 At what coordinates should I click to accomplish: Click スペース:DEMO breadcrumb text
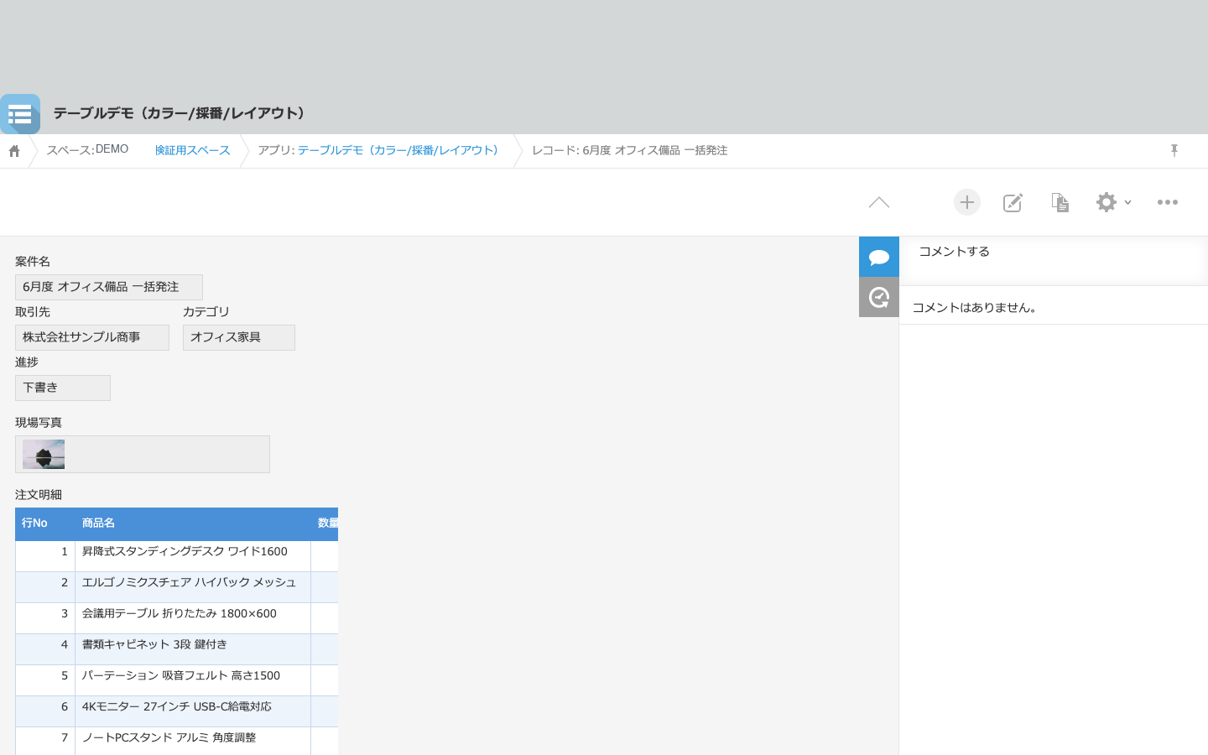(87, 149)
